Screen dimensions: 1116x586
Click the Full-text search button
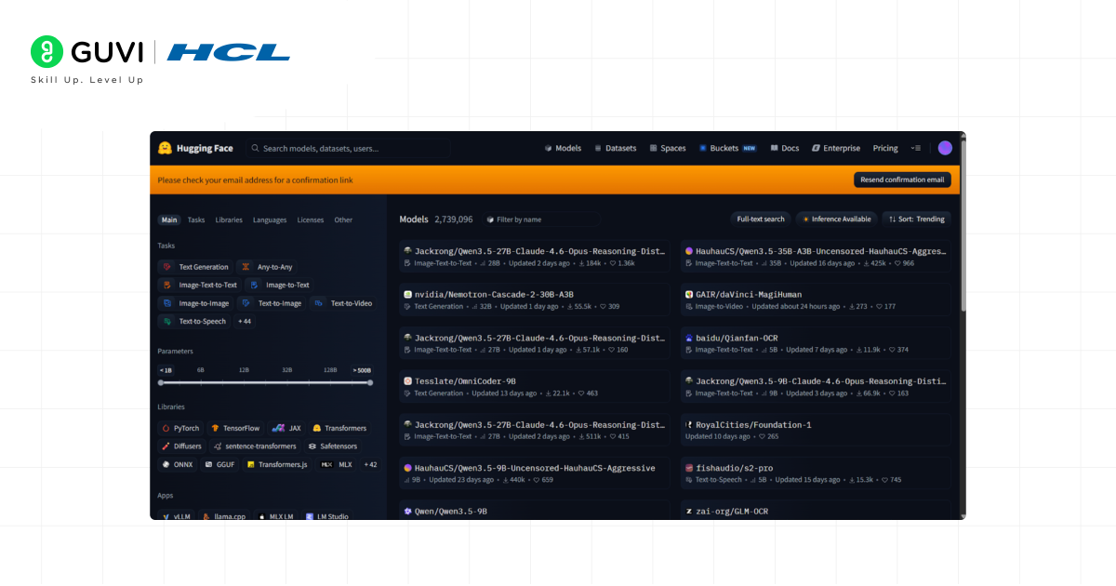coord(761,220)
